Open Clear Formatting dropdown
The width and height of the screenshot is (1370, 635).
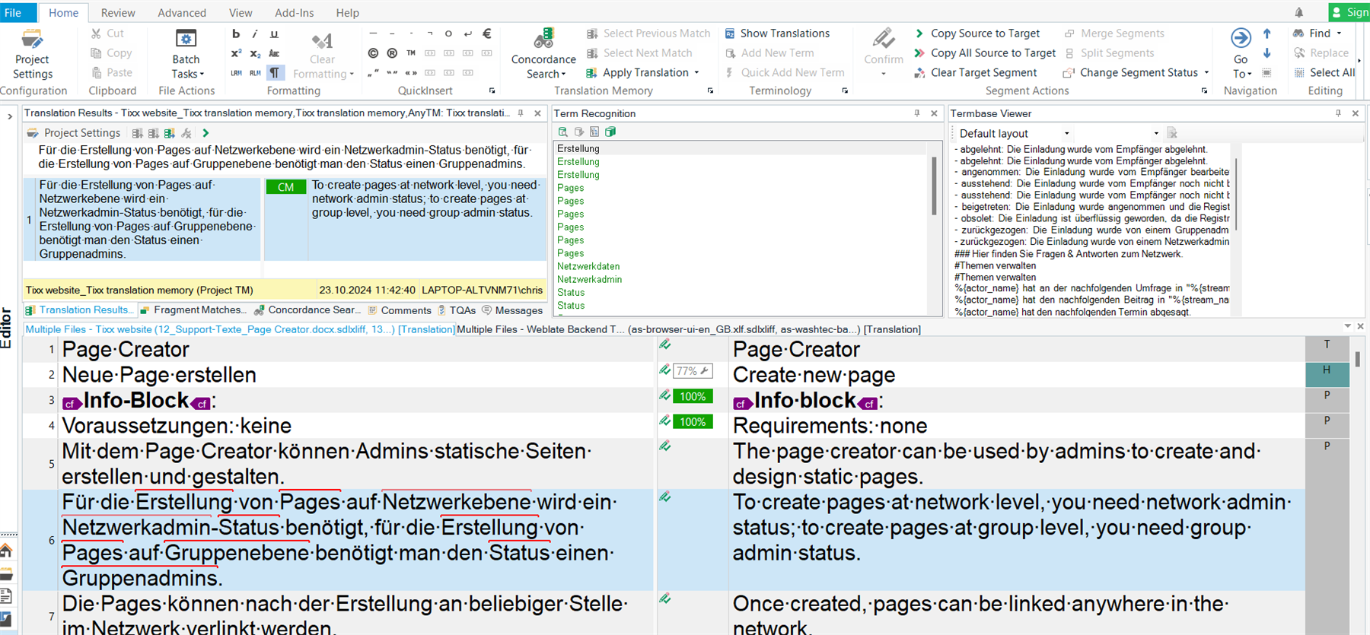tap(322, 74)
